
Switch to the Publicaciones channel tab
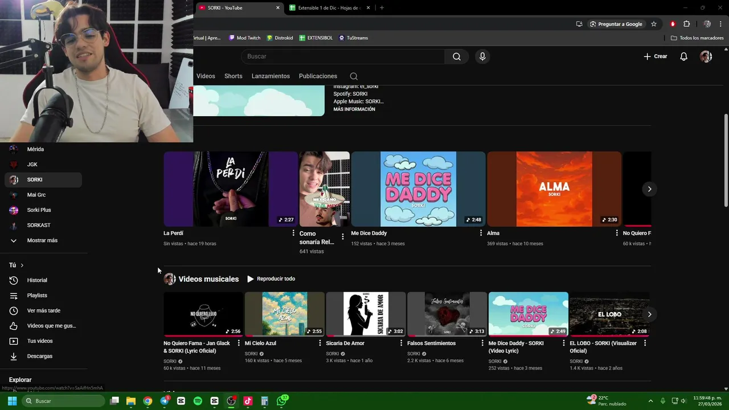pos(318,76)
